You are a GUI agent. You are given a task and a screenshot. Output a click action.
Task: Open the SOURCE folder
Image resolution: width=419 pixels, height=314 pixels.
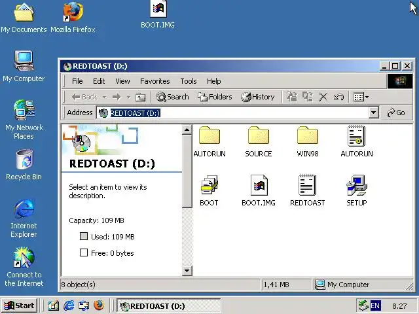(258, 142)
